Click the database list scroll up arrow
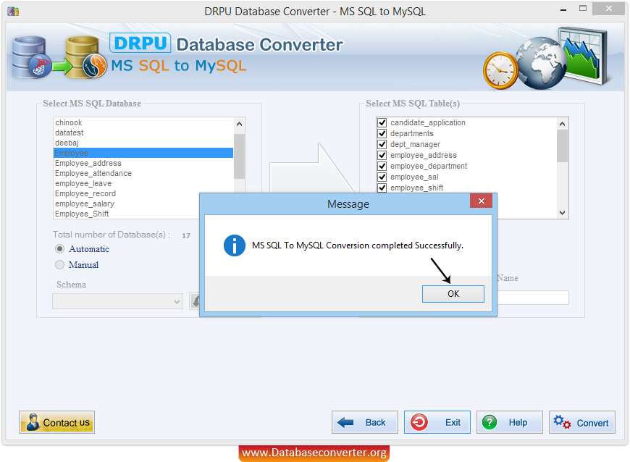The height and width of the screenshot is (462, 630). point(239,124)
